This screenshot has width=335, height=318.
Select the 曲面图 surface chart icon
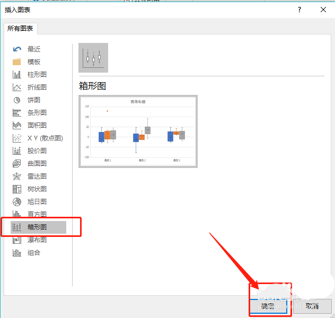17,164
